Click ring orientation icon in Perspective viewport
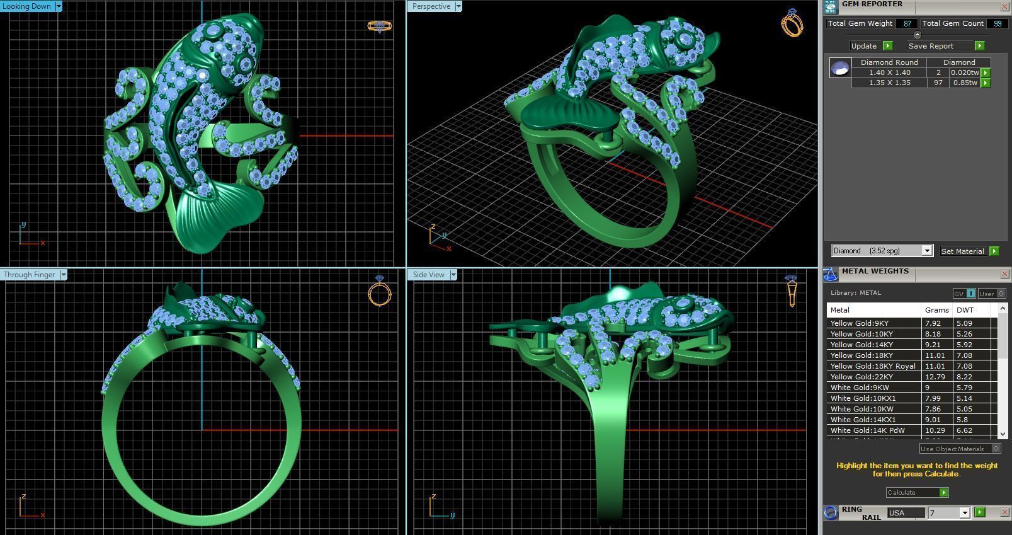 pyautogui.click(x=792, y=23)
